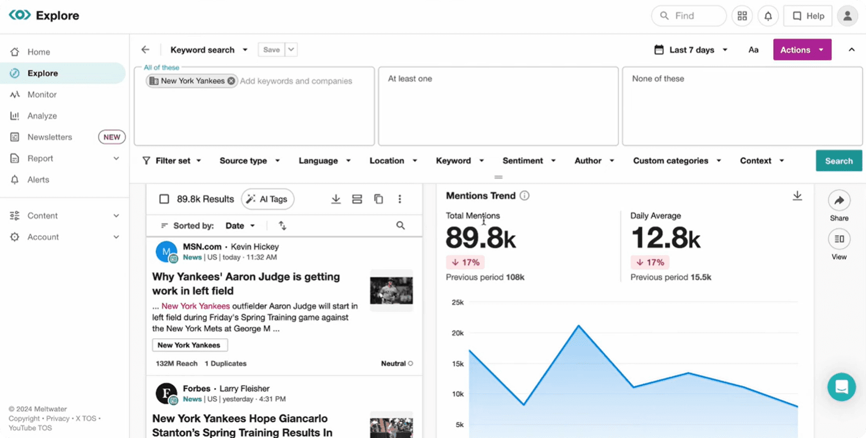Change the Sorted by Date dropdown
This screenshot has height=438, width=866.
pyautogui.click(x=240, y=226)
